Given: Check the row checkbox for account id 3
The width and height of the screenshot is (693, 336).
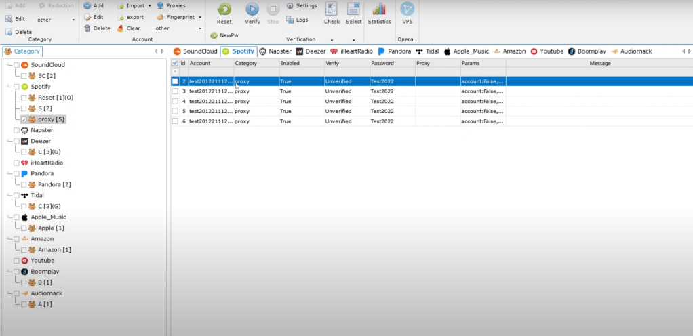Looking at the screenshot, I should (175, 91).
